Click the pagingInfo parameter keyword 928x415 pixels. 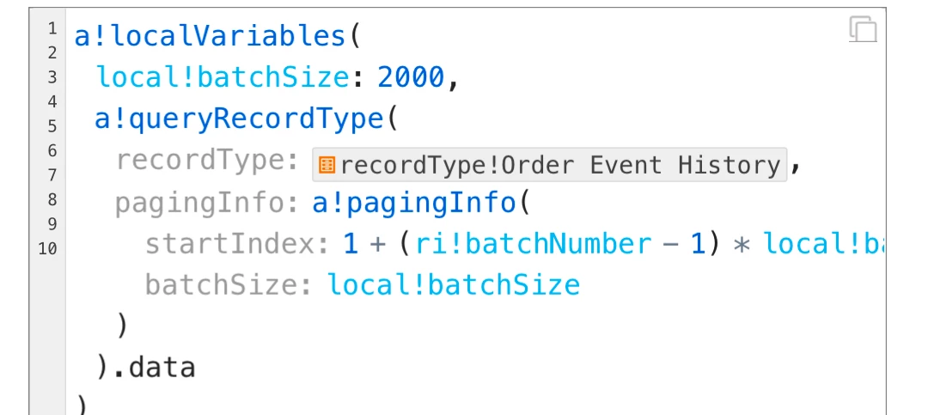(x=200, y=204)
